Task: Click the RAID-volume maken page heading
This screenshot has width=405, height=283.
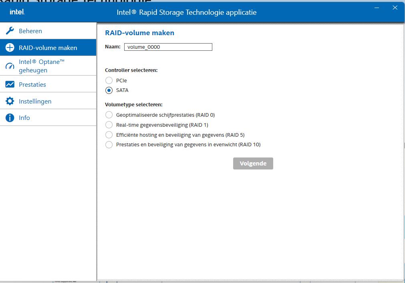Action: (x=139, y=33)
